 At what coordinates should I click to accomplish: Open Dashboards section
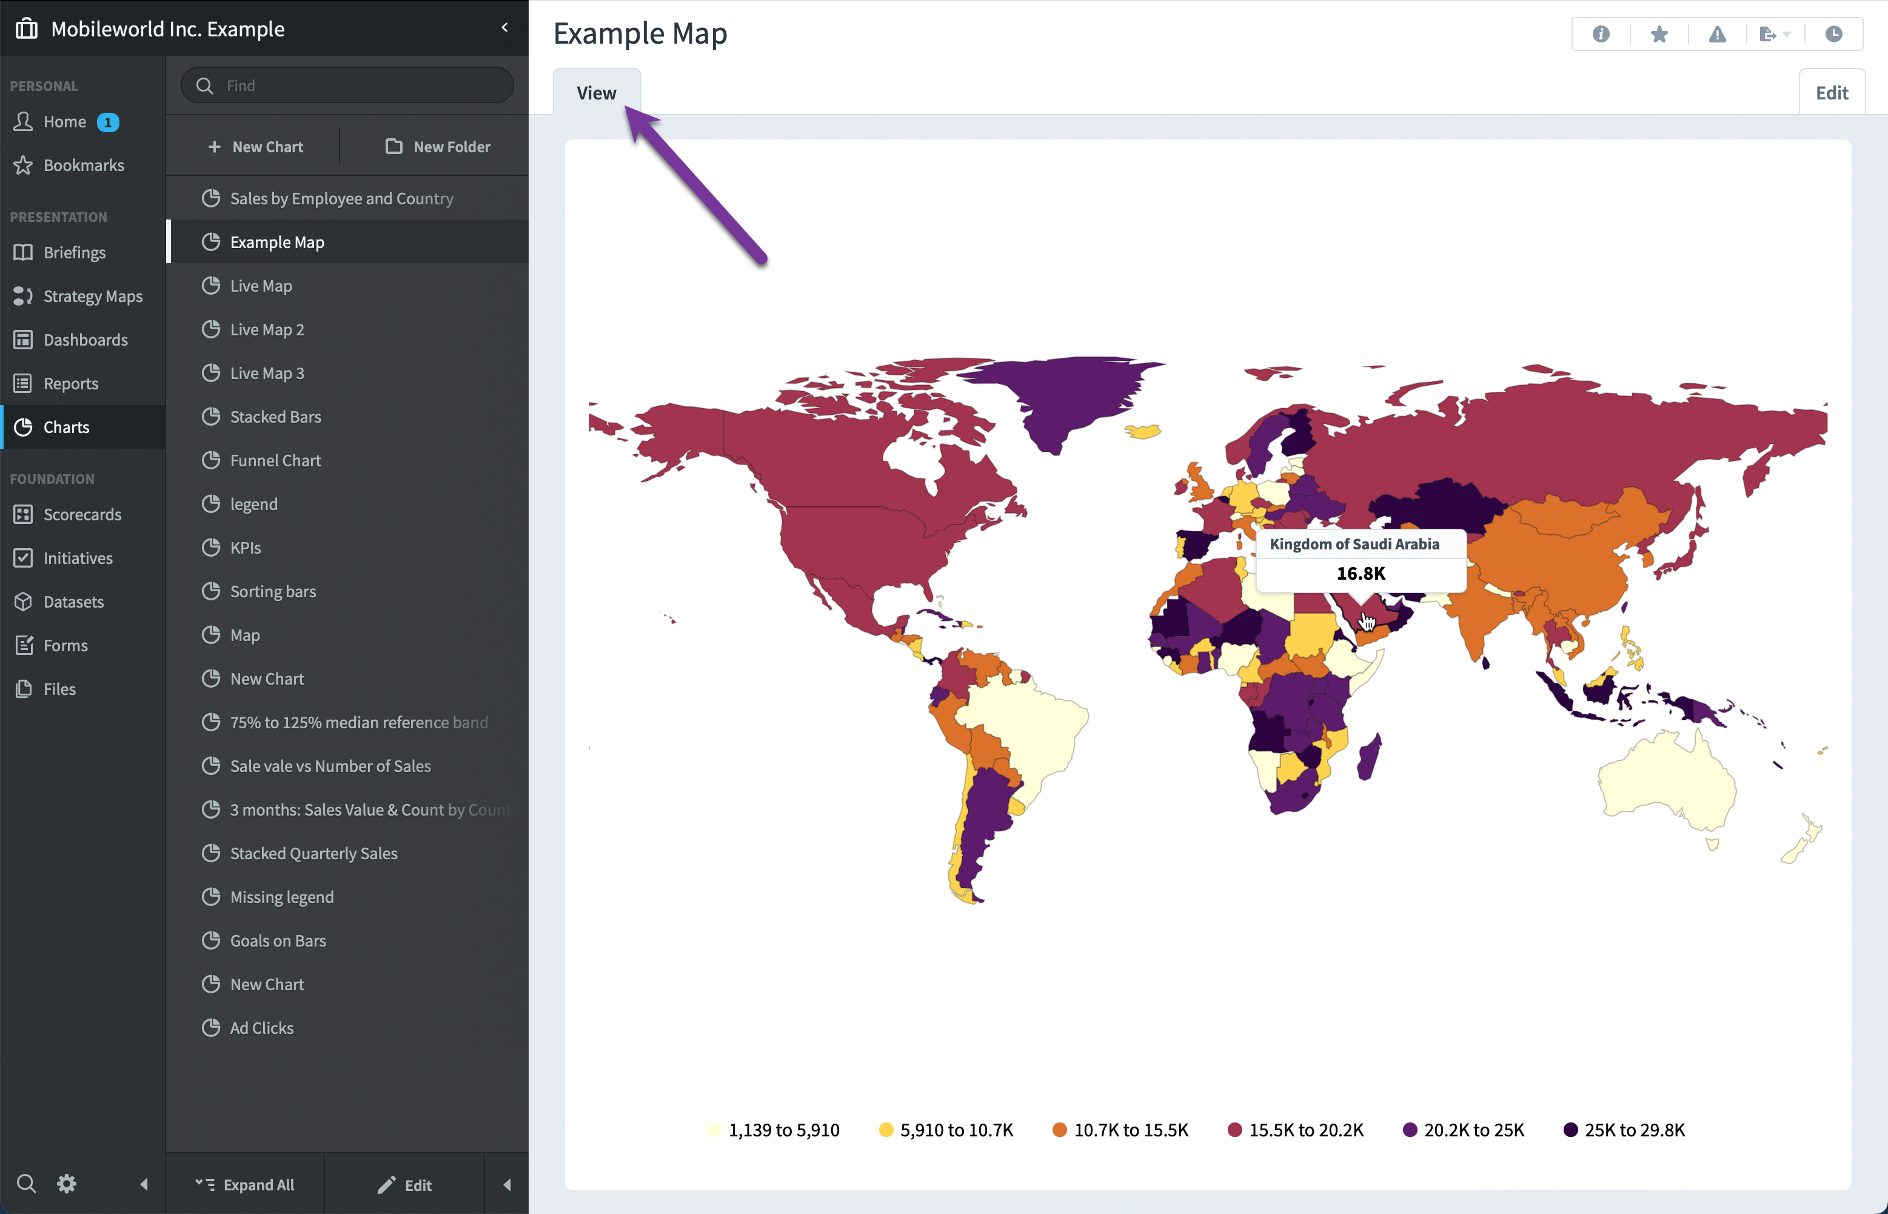pyautogui.click(x=82, y=340)
